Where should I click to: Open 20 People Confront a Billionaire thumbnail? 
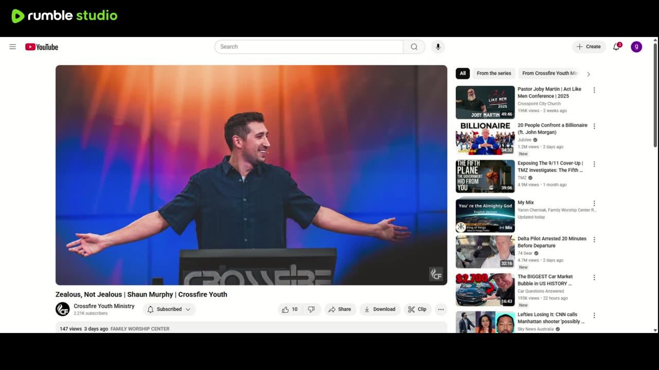pos(485,138)
